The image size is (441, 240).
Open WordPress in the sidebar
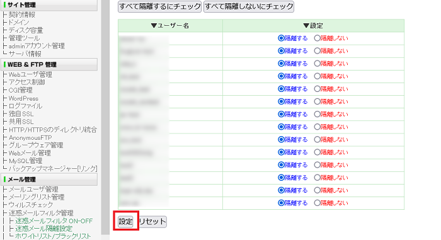tap(23, 98)
